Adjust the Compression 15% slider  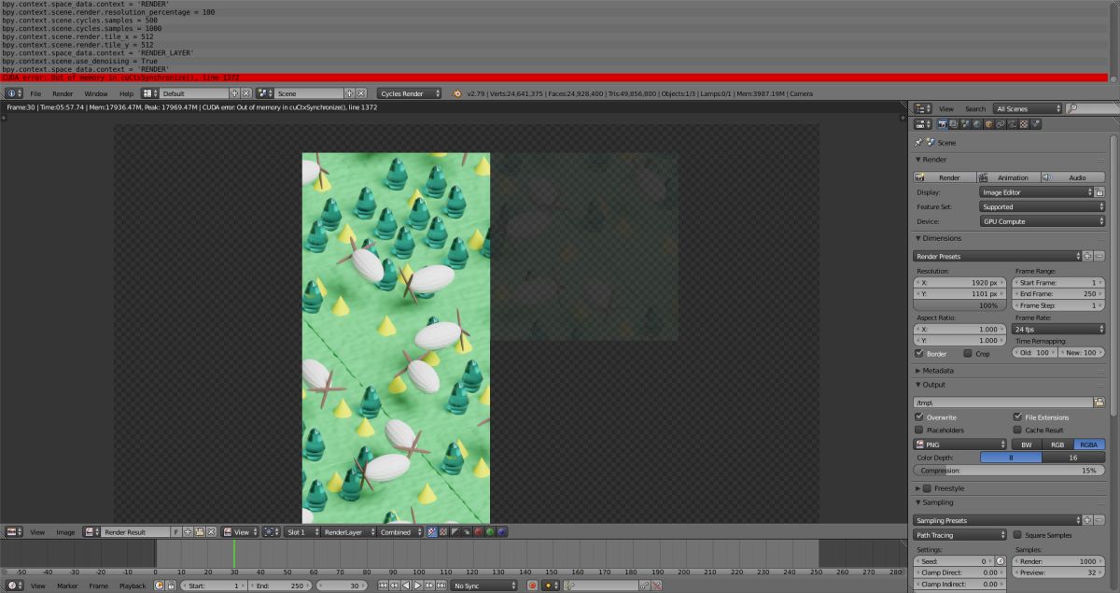coord(1009,471)
